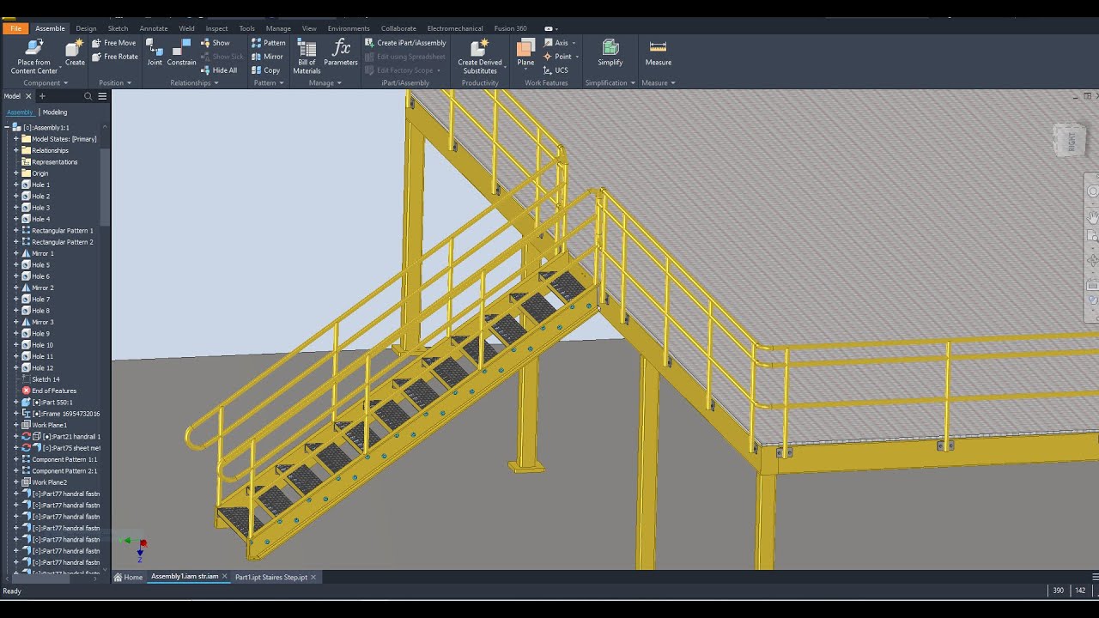This screenshot has height=618, width=1099.
Task: Open the Position panel dropdown
Action: [115, 83]
